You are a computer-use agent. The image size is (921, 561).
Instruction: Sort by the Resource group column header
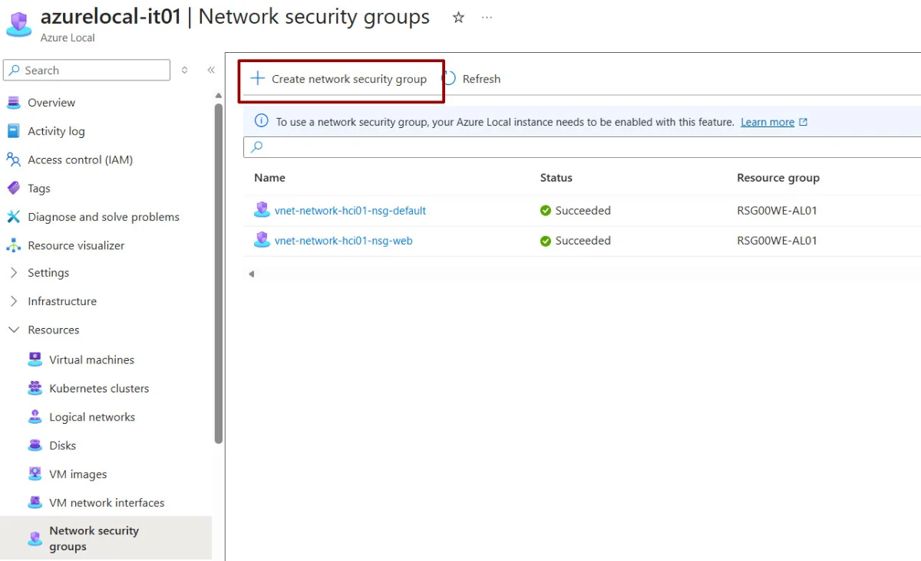(x=778, y=178)
